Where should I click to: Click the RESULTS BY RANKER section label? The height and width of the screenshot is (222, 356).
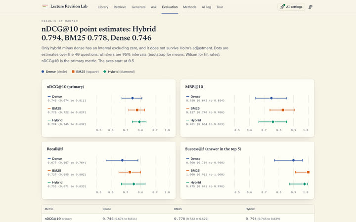point(60,21)
